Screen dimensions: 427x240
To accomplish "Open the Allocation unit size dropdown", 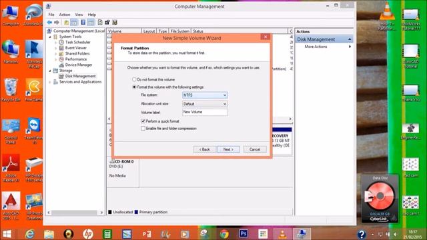I will tap(205, 104).
